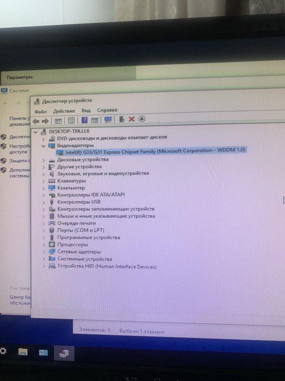This screenshot has height=381, width=285.
Task: Click the Update driver toolbar icon
Action: click(122, 119)
